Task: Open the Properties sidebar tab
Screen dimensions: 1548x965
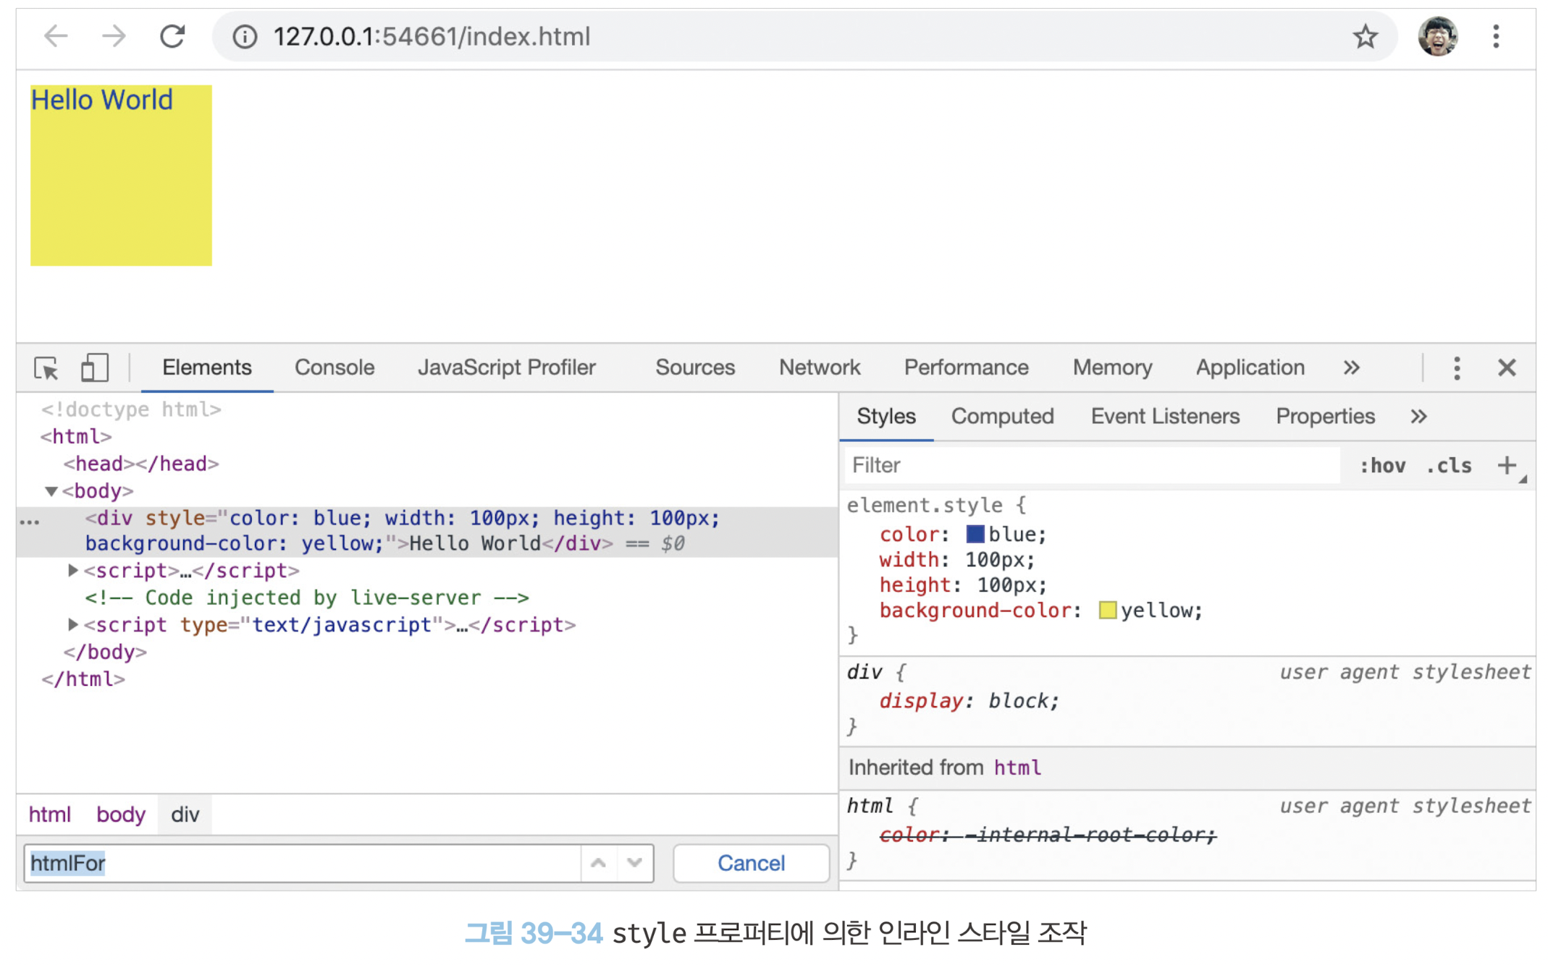Action: click(x=1325, y=417)
